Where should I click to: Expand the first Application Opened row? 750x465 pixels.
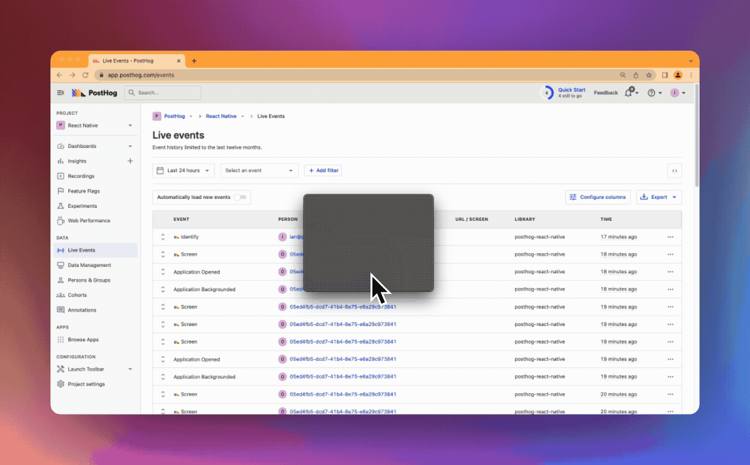point(163,272)
